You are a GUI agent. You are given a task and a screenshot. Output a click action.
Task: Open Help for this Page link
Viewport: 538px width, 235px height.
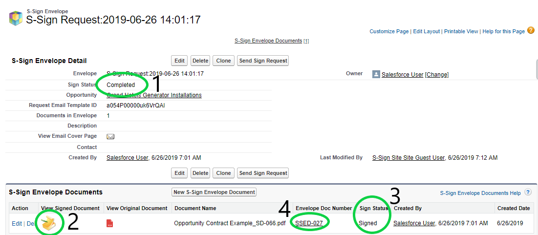[503, 31]
